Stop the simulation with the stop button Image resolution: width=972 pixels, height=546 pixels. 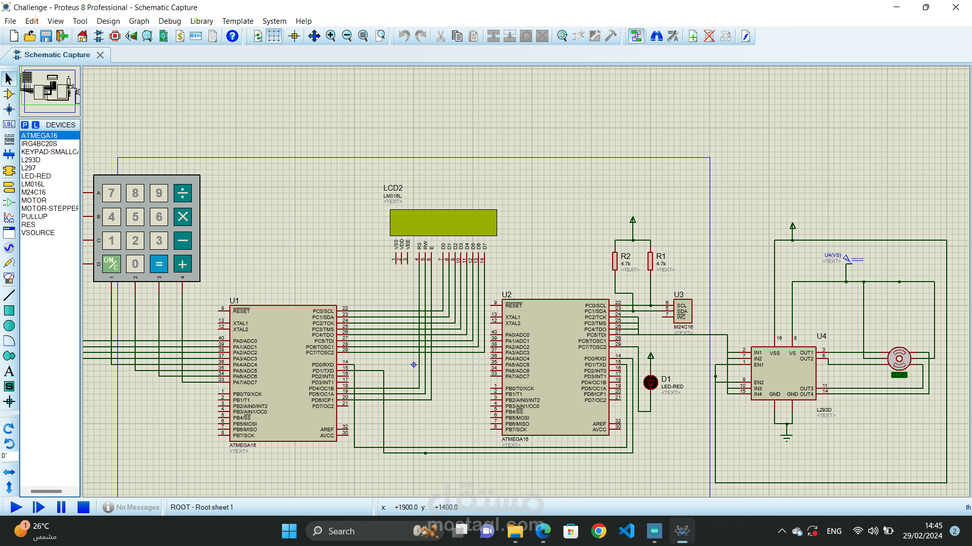point(84,507)
